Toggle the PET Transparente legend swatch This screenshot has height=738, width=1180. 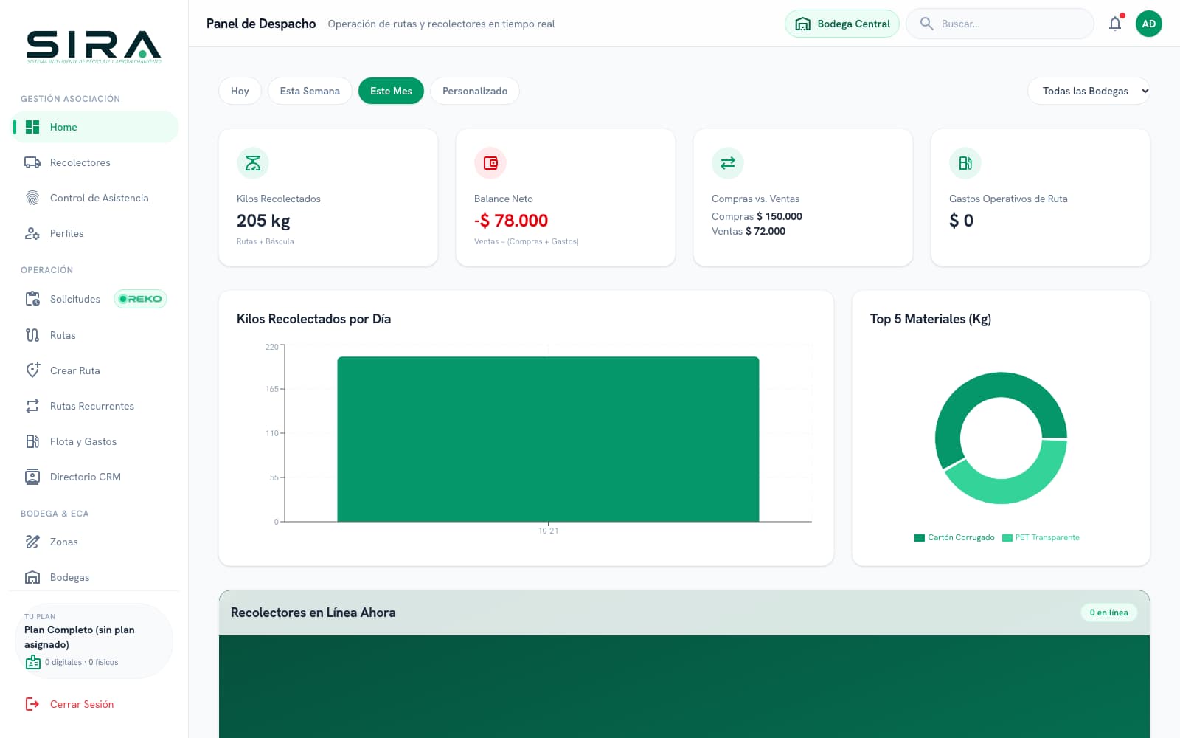point(1007,538)
